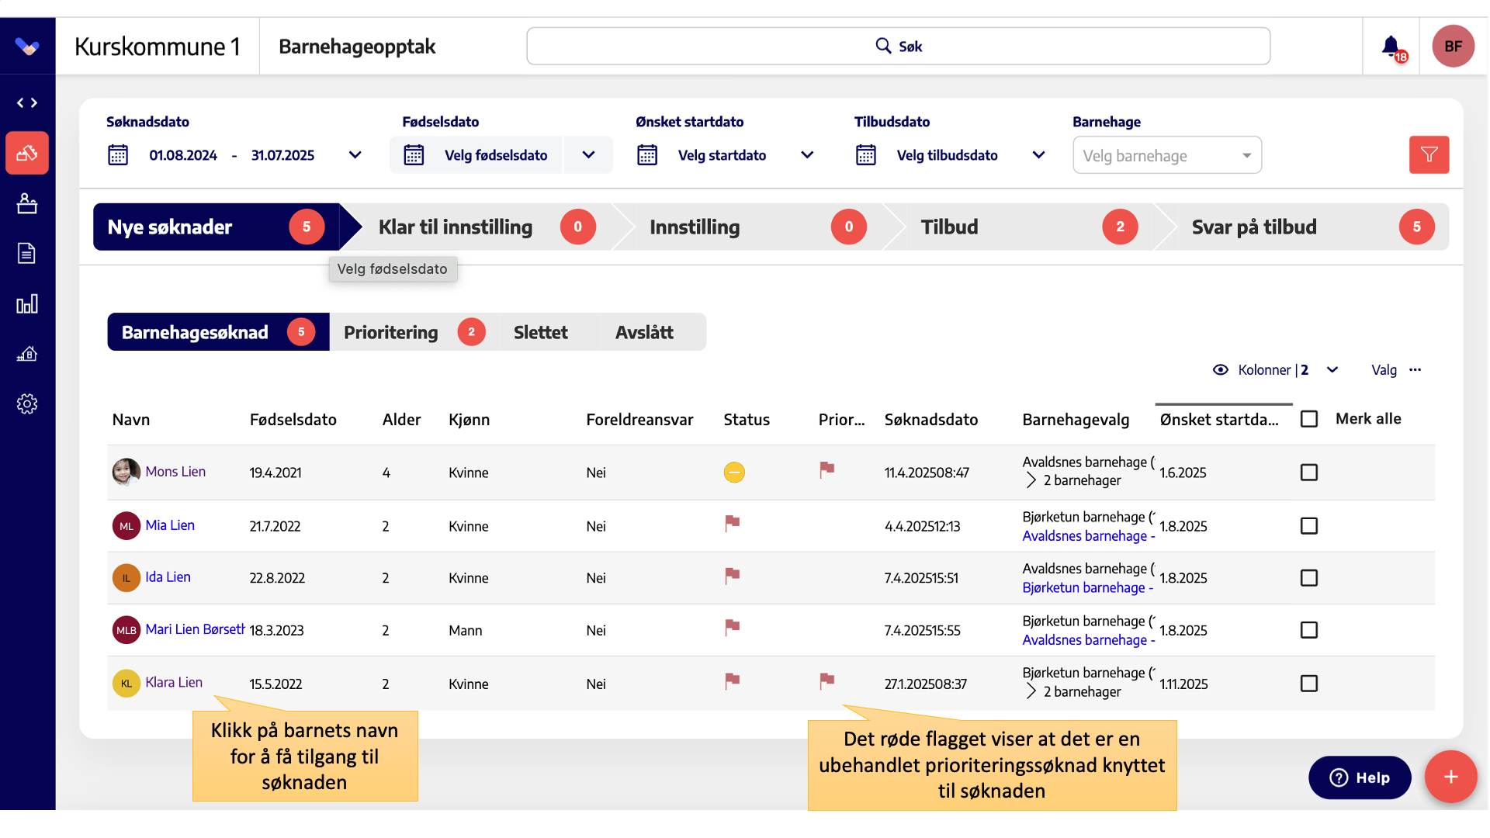The width and height of the screenshot is (1490, 838).
Task: Check the Merk alle checkbox
Action: click(1309, 419)
